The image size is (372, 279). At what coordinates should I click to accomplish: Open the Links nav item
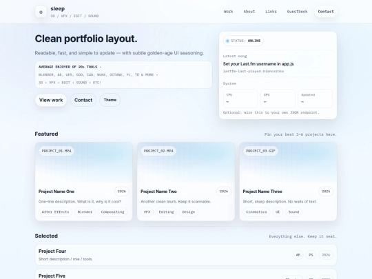(271, 12)
